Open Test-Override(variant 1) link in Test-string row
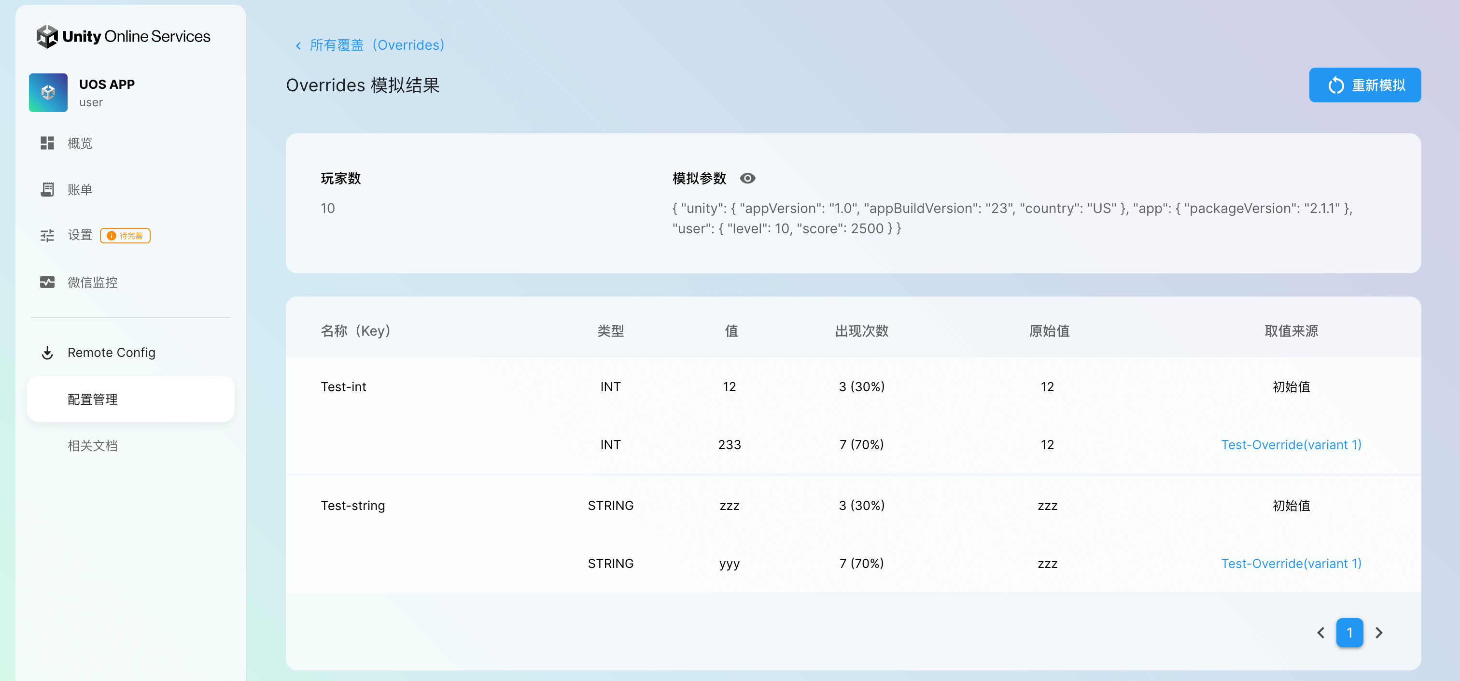Viewport: 1460px width, 681px height. coord(1291,564)
